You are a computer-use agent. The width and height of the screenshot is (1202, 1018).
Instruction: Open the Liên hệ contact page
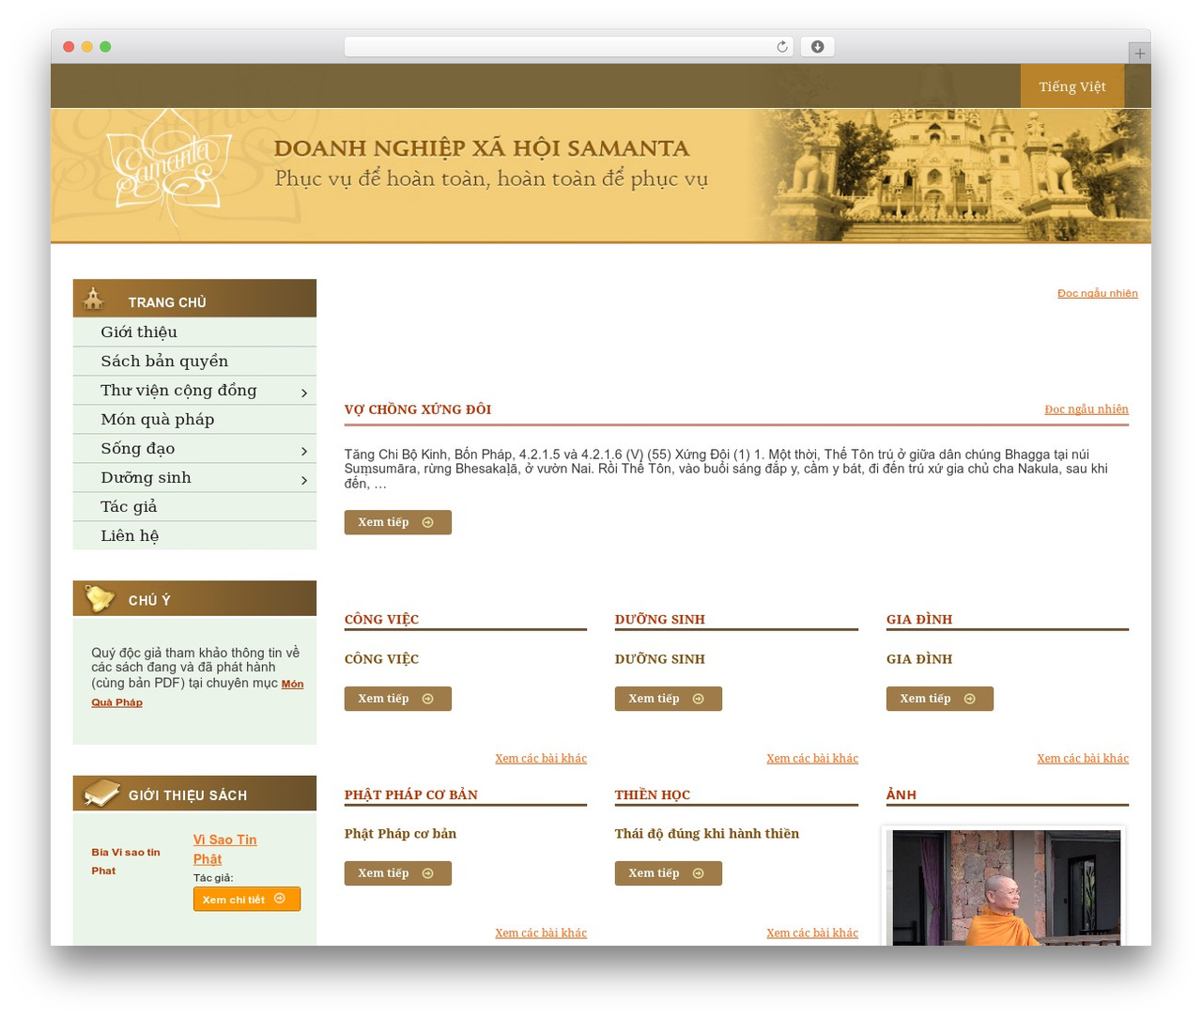[194, 535]
